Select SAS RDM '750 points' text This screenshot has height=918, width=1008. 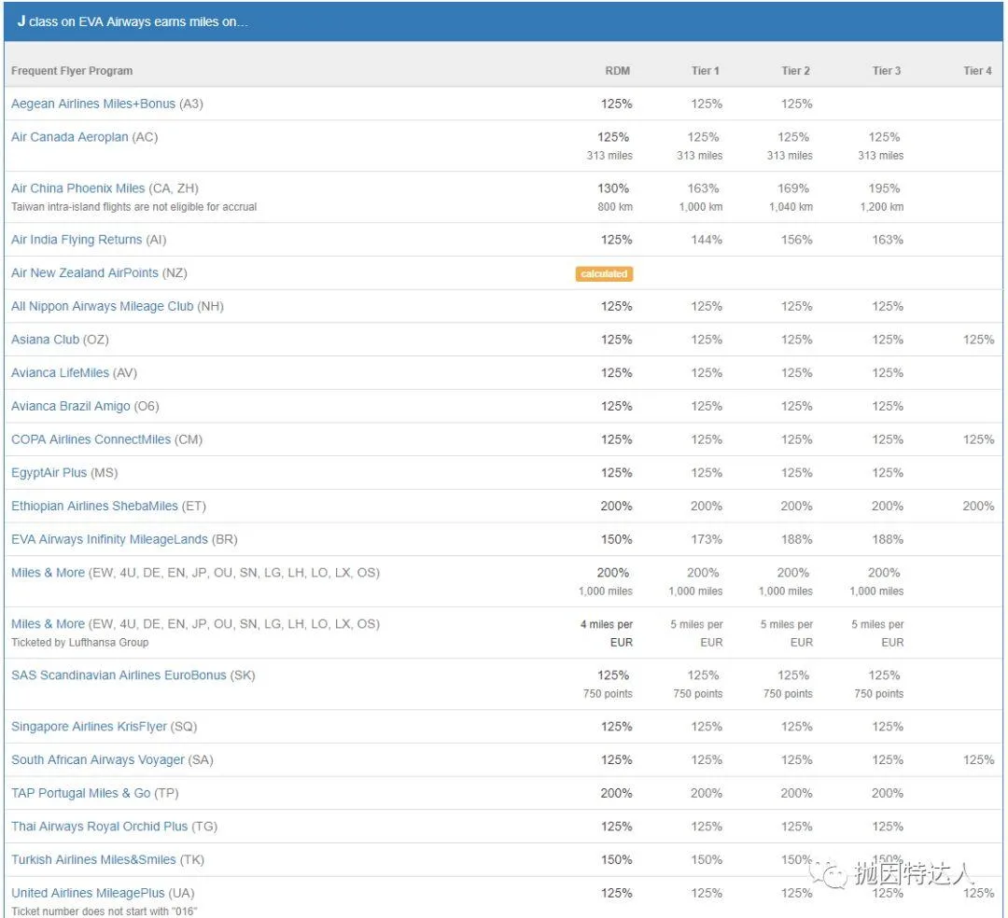[x=609, y=694]
